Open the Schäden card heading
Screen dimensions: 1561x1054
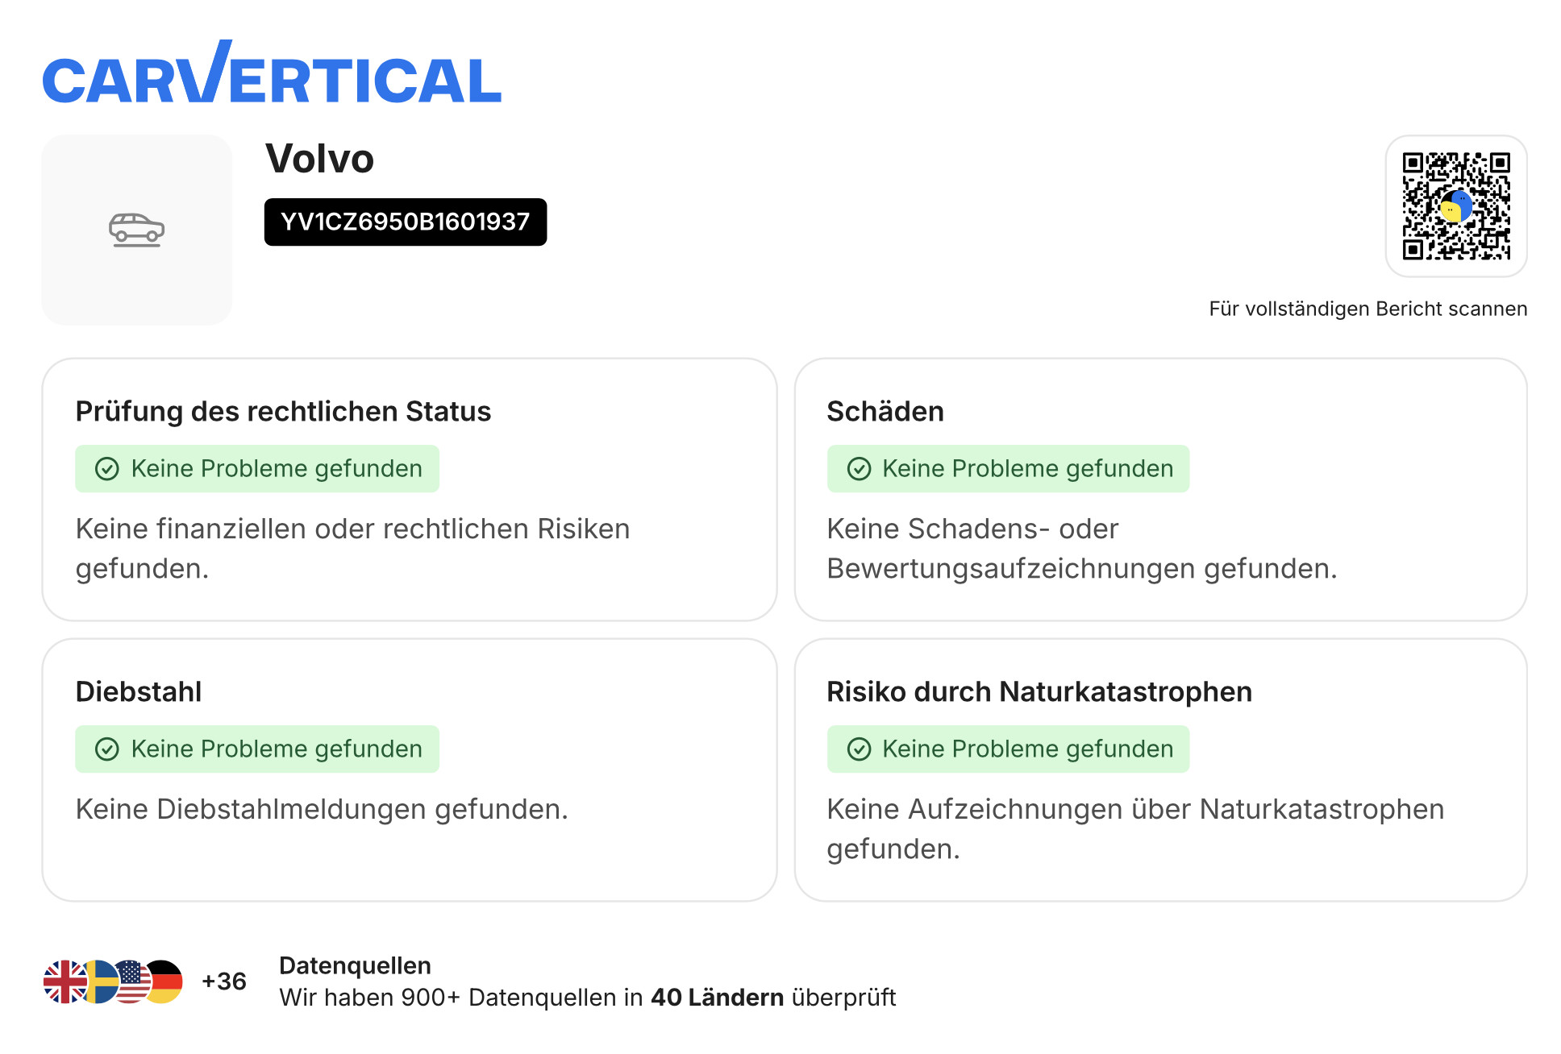(885, 411)
